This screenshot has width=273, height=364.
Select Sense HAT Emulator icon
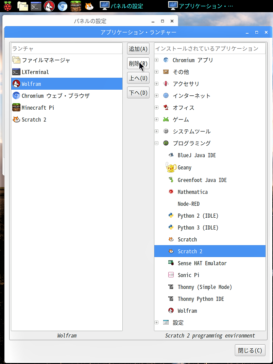click(x=171, y=263)
